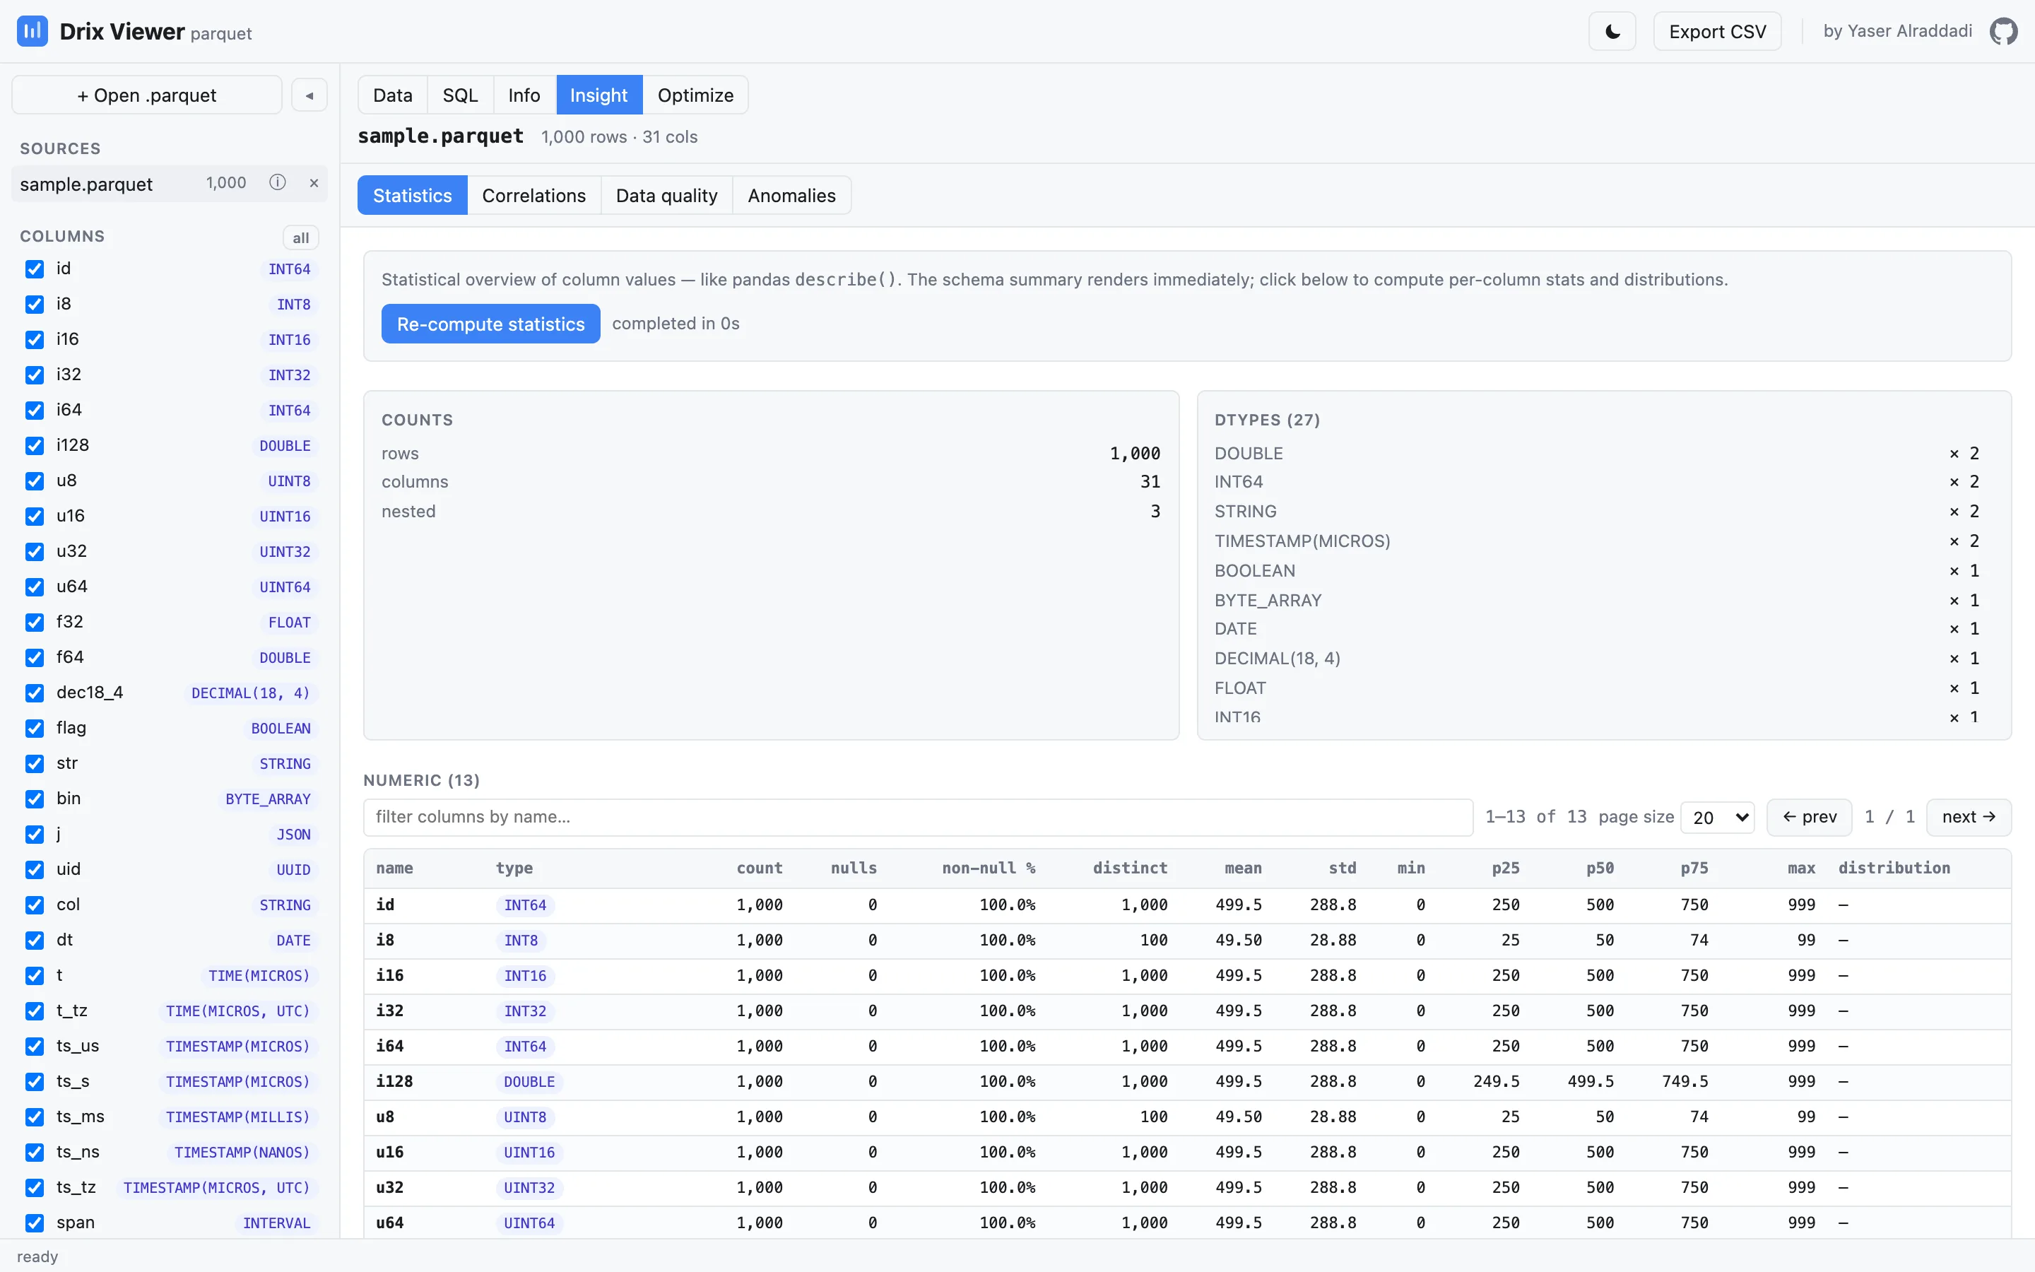Sort table by nulls header

point(854,868)
